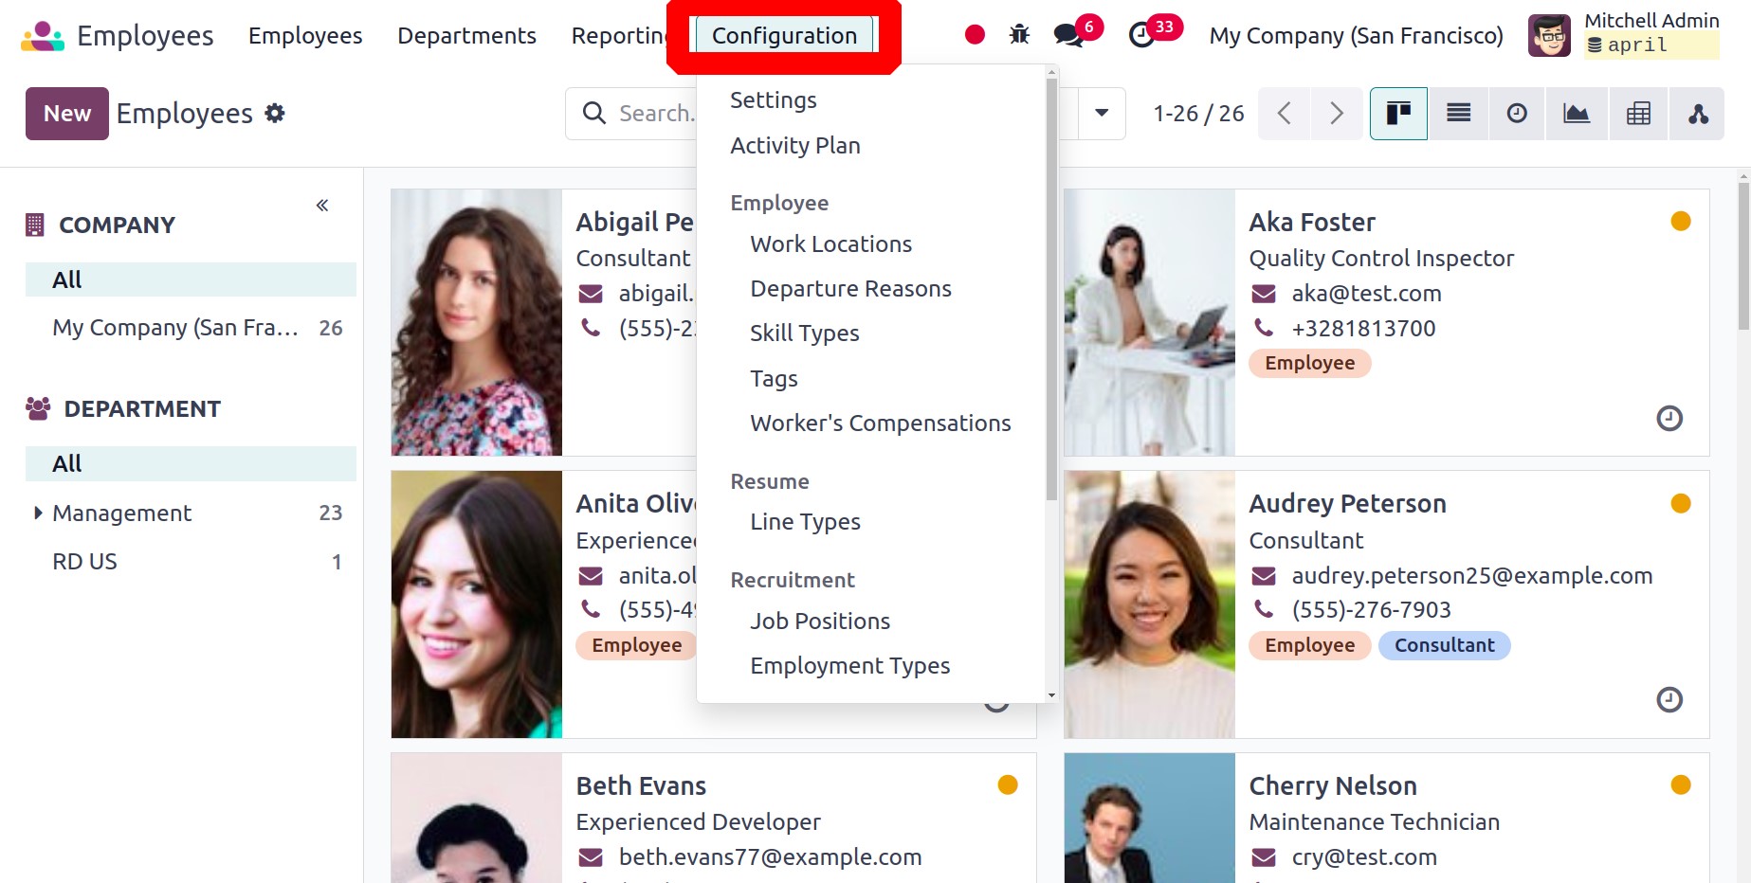Image resolution: width=1751 pixels, height=883 pixels.
Task: Select Work Locations from Configuration menu
Action: pos(830,244)
